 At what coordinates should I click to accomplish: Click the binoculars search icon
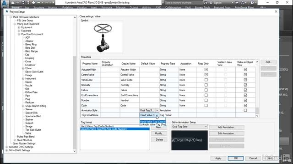coord(206,3)
